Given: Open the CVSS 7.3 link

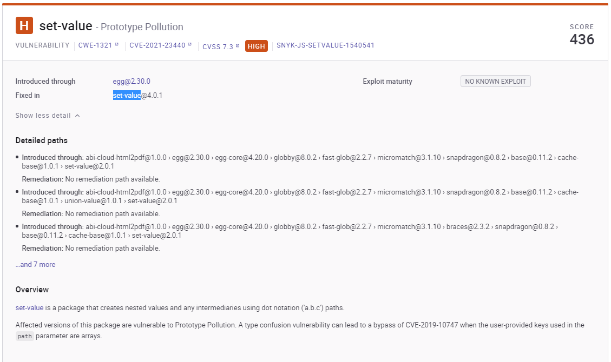Looking at the screenshot, I should pos(218,46).
